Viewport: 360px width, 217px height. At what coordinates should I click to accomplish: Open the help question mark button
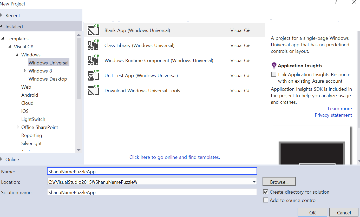click(336, 2)
